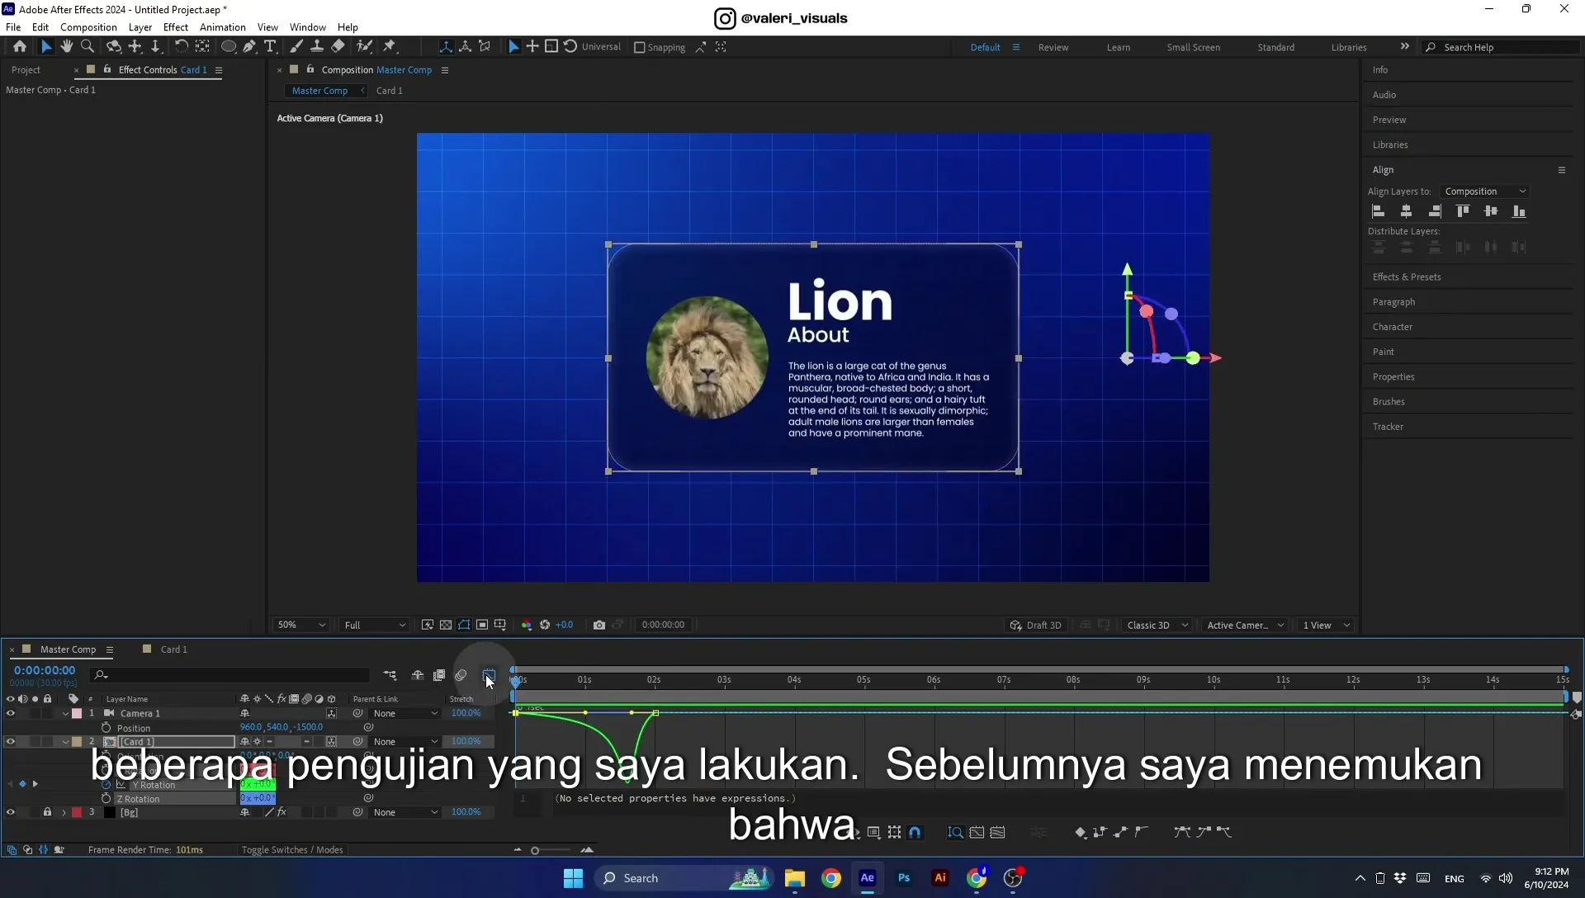
Task: Open the Animation menu
Action: (223, 27)
